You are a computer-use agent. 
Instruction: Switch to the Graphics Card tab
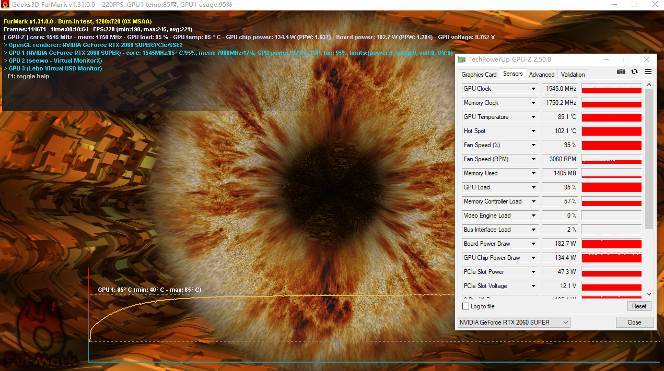[479, 75]
